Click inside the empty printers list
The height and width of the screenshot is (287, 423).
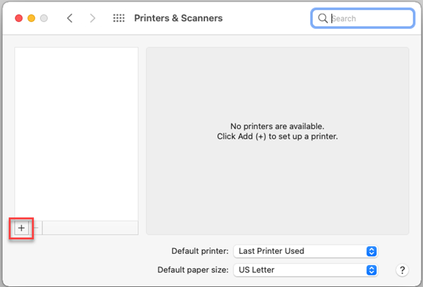click(76, 134)
